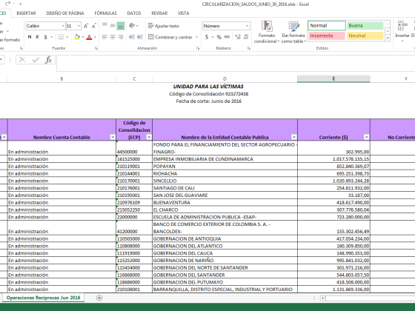The width and height of the screenshot is (415, 311).
Task: Apply thousands separator (000) style
Action: [227, 37]
